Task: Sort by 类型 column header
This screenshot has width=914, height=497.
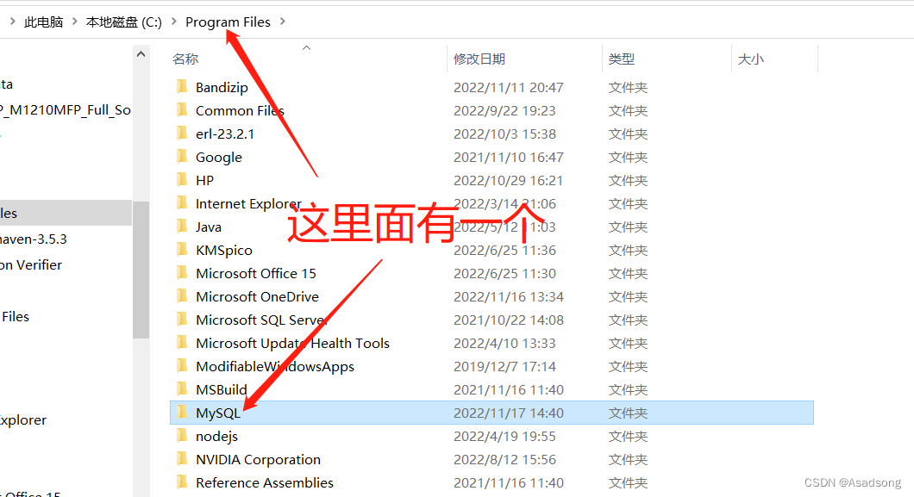Action: (622, 59)
